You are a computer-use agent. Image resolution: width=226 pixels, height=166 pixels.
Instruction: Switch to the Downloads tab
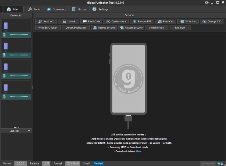point(57,9)
